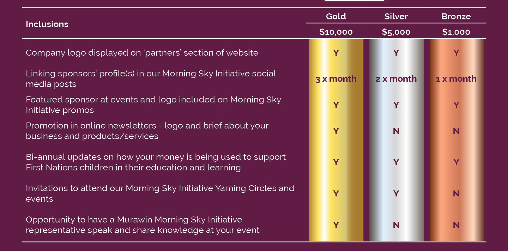Select the $10,000 Gold price

coord(336,32)
